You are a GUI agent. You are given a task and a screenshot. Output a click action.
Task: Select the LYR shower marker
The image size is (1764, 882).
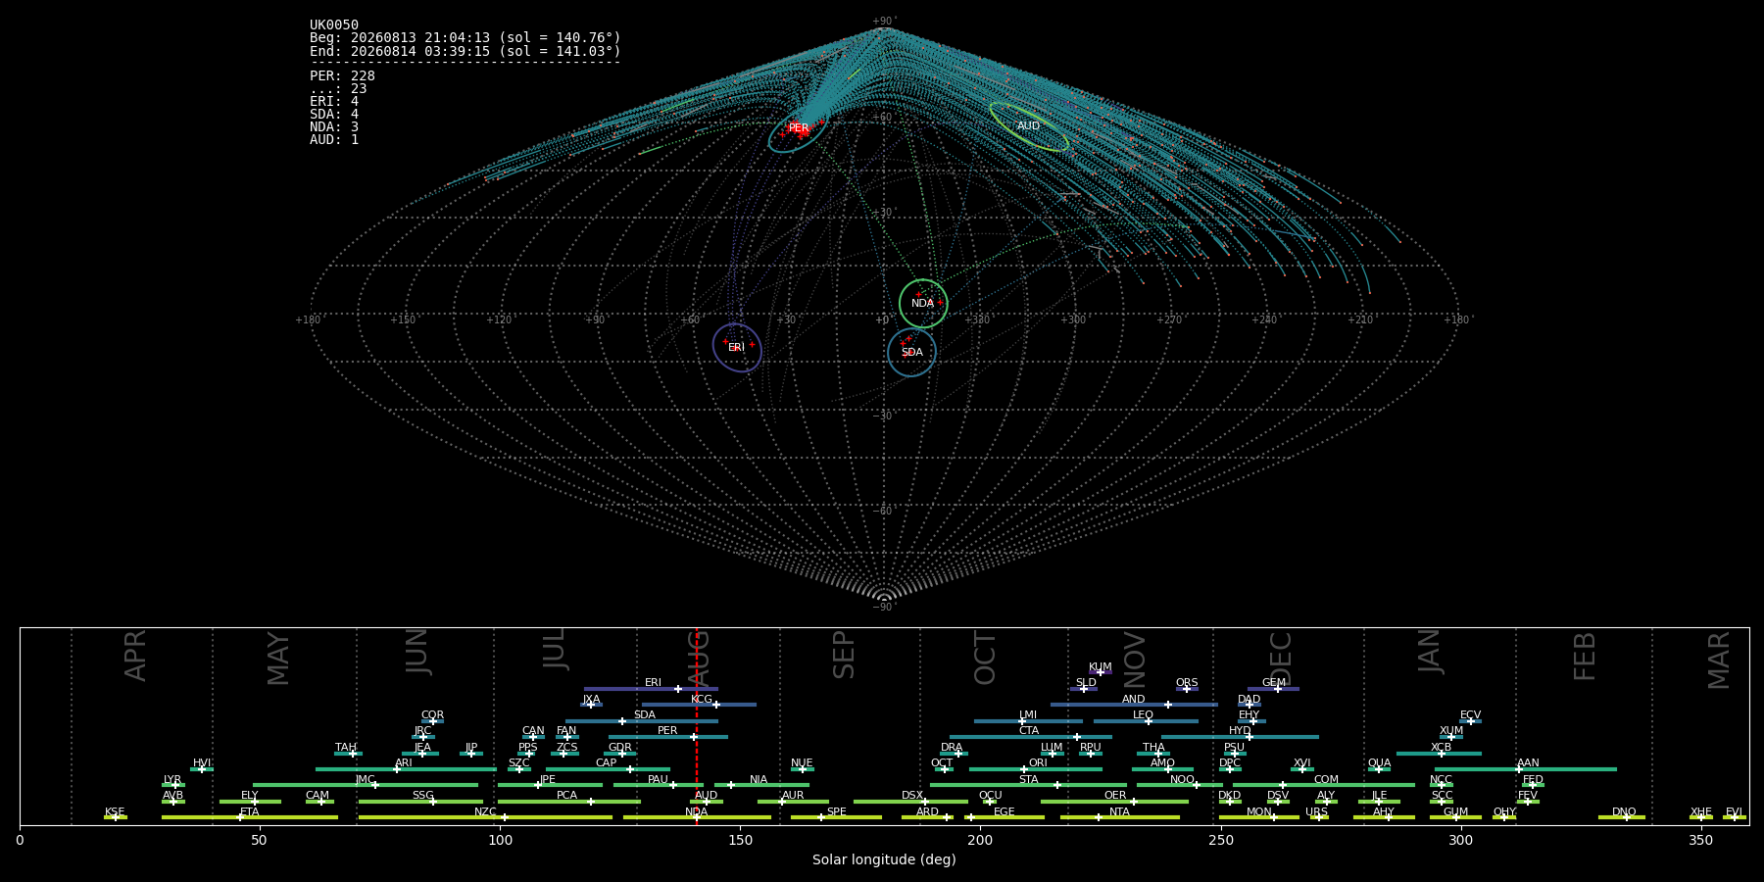(176, 785)
